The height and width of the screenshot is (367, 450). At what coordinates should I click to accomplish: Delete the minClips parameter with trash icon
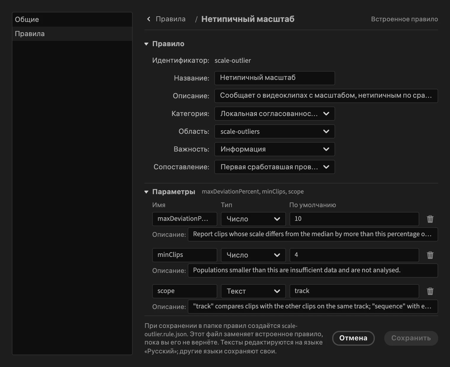coord(430,255)
